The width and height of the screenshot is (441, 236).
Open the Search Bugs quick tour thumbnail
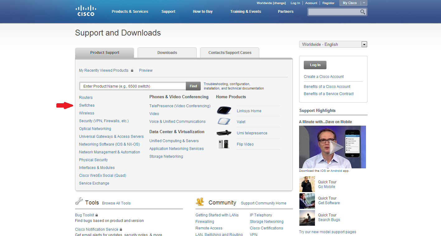pyautogui.click(x=307, y=218)
